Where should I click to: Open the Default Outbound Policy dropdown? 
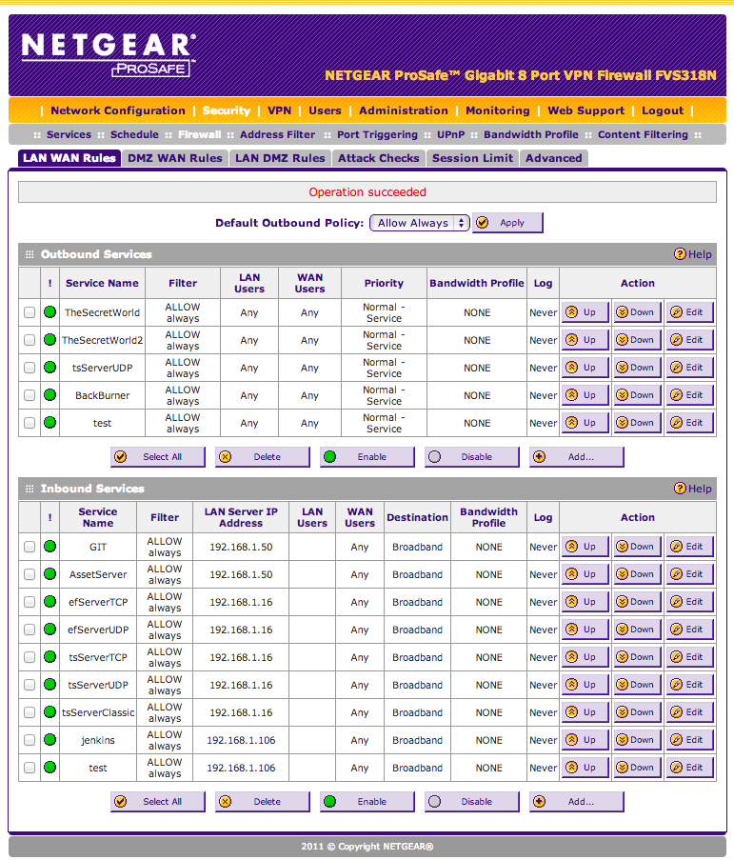(x=419, y=223)
